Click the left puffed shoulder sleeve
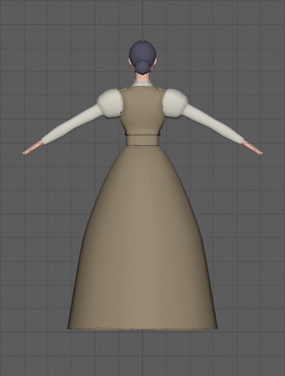This screenshot has height=376, width=285. pos(111,103)
